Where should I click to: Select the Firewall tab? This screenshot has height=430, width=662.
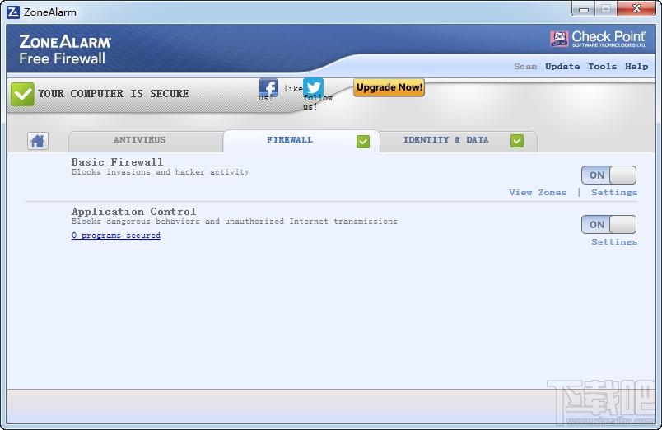(x=301, y=141)
